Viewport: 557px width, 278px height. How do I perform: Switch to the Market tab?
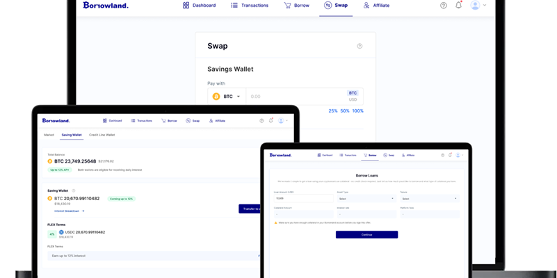click(x=49, y=135)
